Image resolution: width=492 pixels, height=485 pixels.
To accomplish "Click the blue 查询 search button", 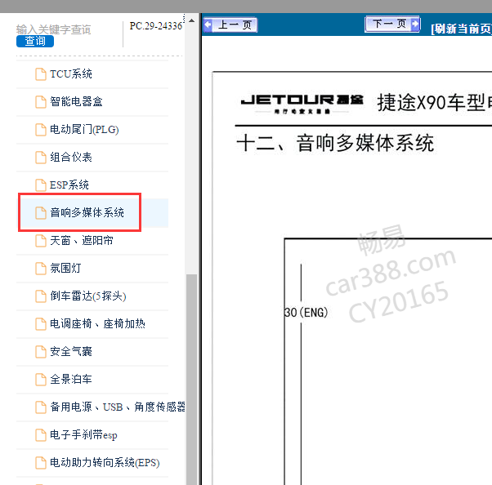I will [35, 42].
